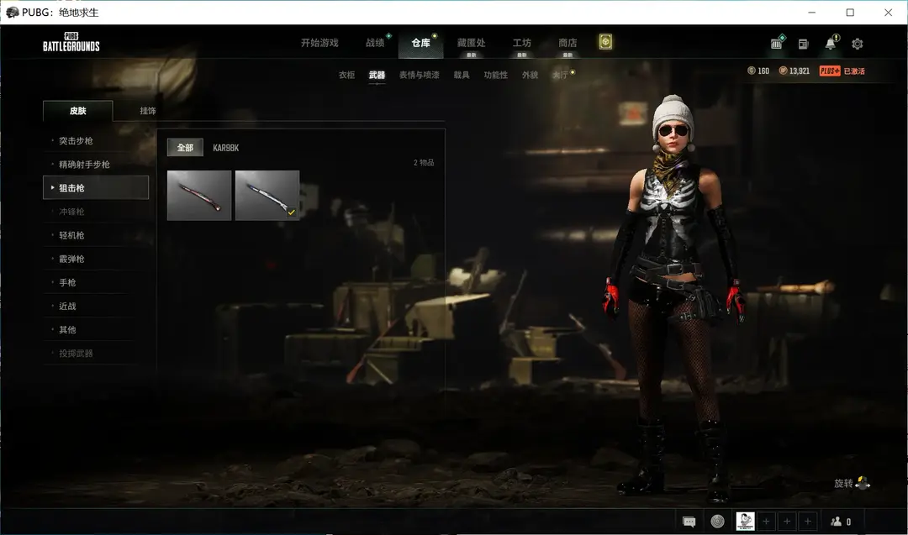Viewport: 908px width, 535px height.
Task: Click the radar target icon in bottom bar
Action: 717,521
